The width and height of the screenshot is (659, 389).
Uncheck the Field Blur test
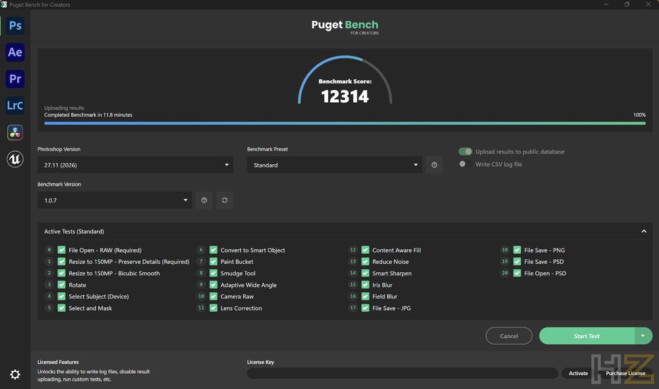click(365, 297)
